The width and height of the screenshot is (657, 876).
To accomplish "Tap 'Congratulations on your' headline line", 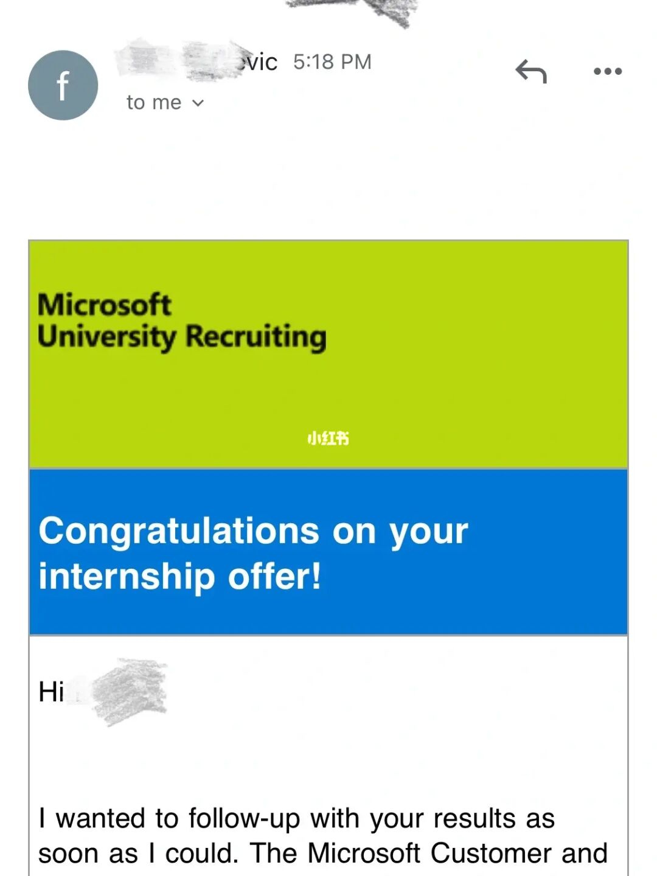I will click(x=253, y=530).
